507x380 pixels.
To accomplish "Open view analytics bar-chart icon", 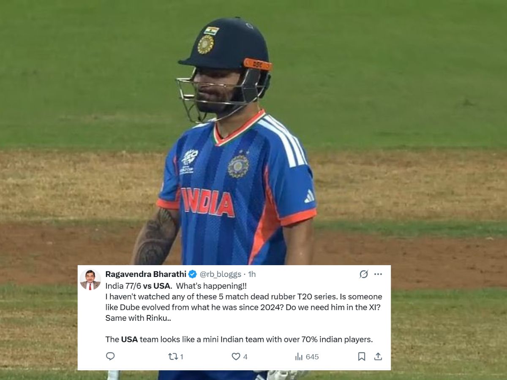I will pos(299,356).
